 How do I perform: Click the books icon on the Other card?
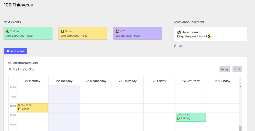point(62,31)
